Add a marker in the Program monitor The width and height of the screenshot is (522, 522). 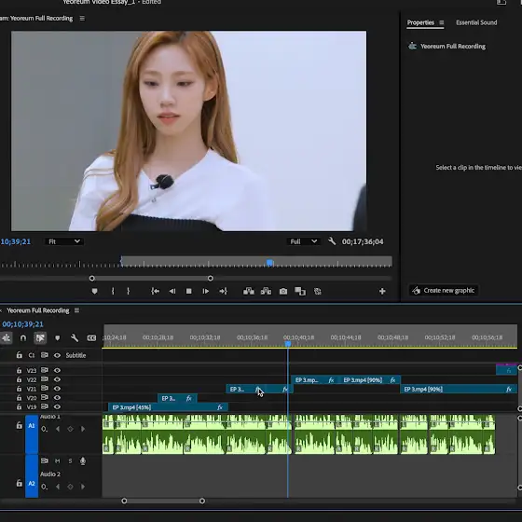pyautogui.click(x=94, y=291)
